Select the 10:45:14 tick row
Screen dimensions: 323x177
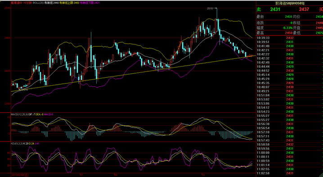coord(289,75)
